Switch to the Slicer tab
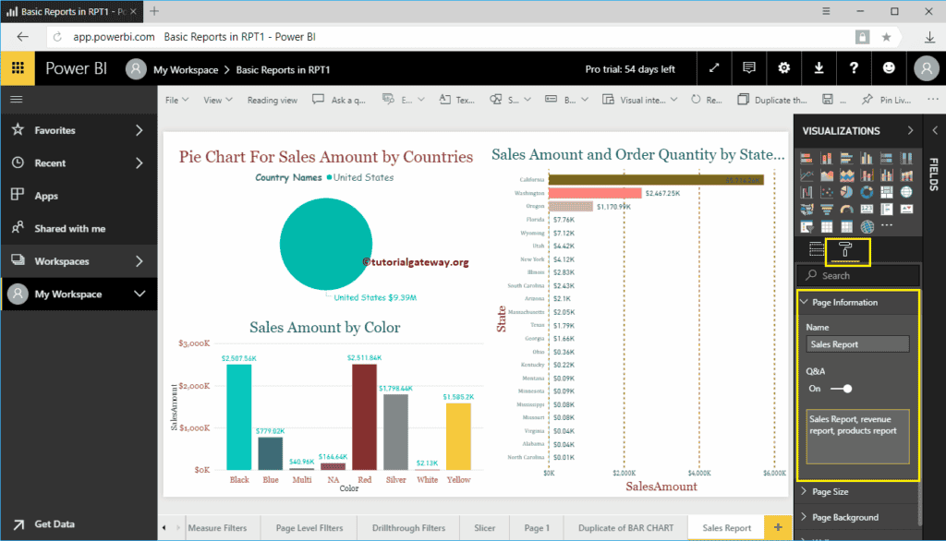 tap(484, 527)
